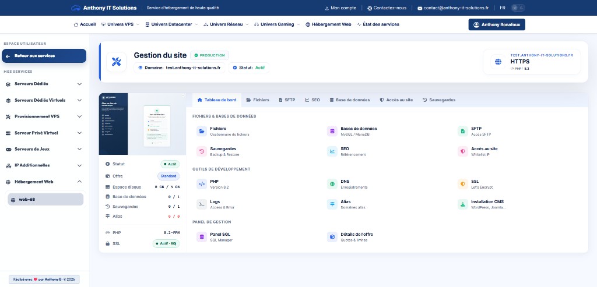Click the HTTPS globe icon card

tap(498, 62)
